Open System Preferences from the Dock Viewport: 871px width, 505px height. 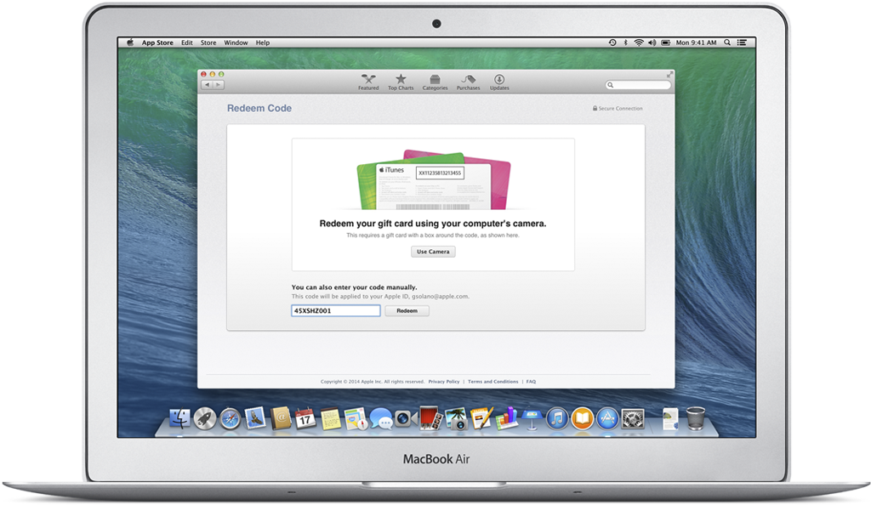click(633, 418)
